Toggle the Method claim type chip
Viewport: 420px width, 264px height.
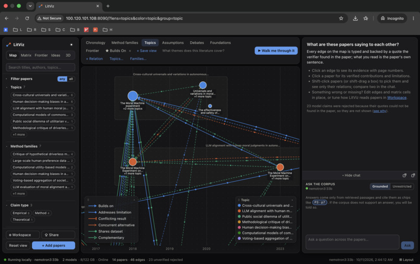42,213
